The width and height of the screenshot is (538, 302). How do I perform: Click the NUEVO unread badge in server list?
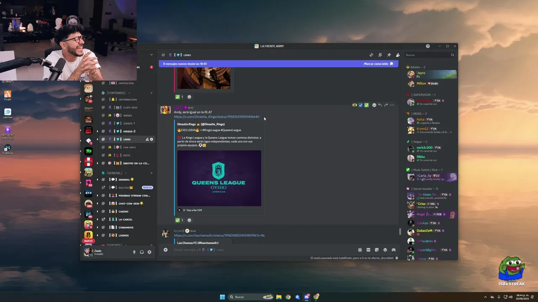click(88, 241)
